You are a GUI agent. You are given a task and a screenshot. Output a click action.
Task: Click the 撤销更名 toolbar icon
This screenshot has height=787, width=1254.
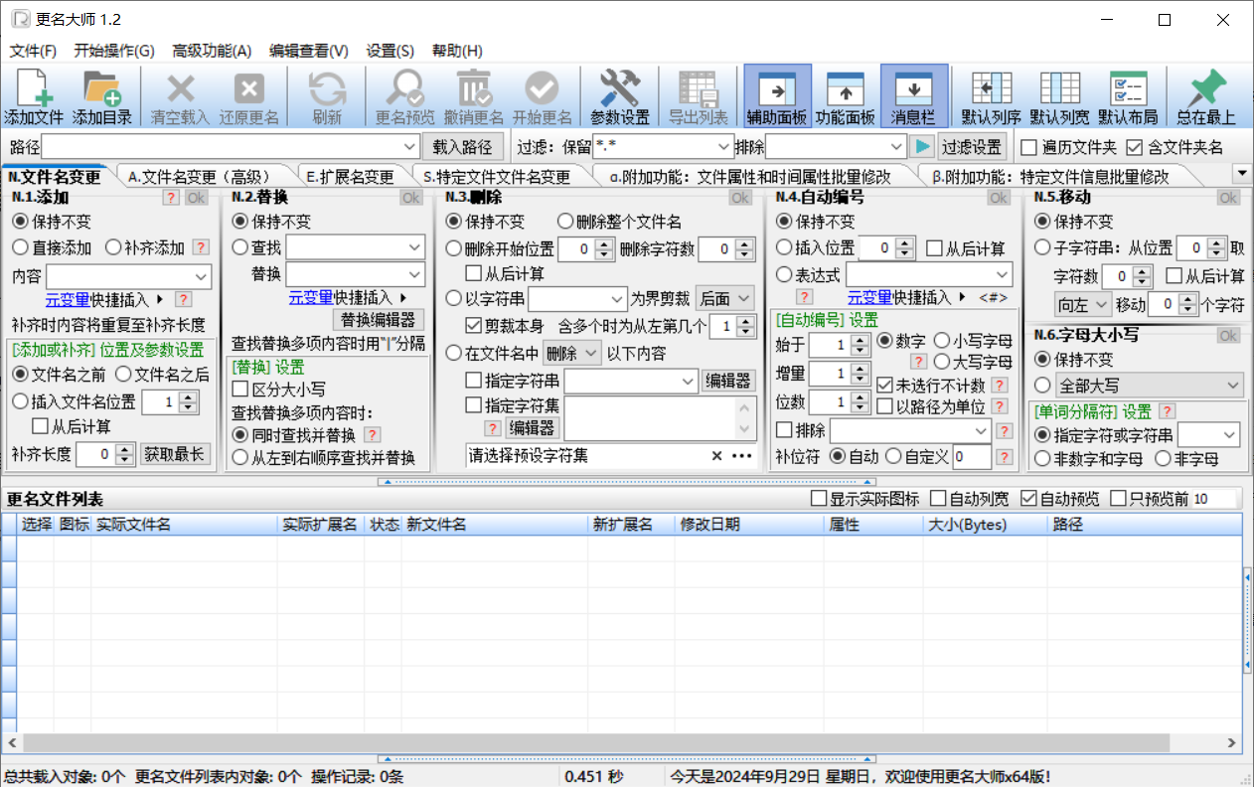pyautogui.click(x=473, y=97)
